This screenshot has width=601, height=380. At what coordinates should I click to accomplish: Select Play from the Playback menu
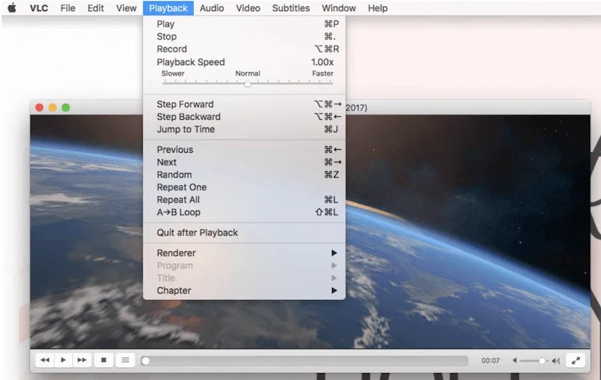[244, 24]
